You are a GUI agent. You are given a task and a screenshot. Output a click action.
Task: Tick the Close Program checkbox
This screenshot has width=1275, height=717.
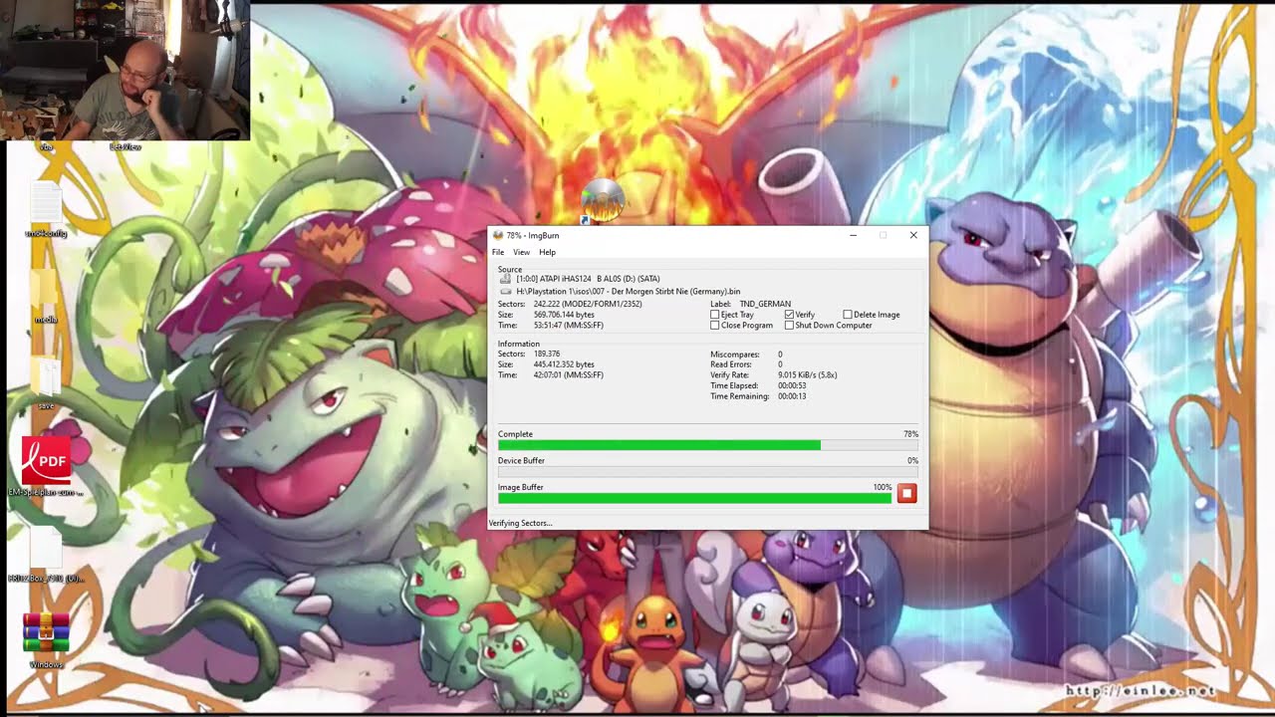[715, 326]
